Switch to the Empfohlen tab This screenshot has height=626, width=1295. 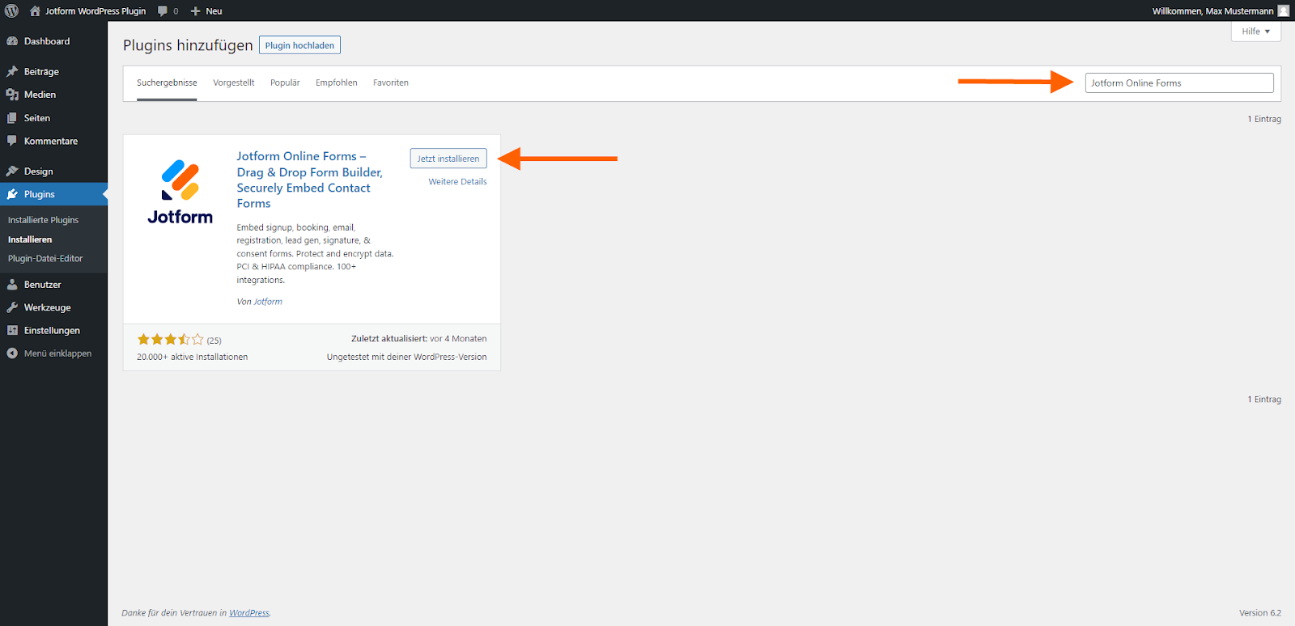pos(337,82)
